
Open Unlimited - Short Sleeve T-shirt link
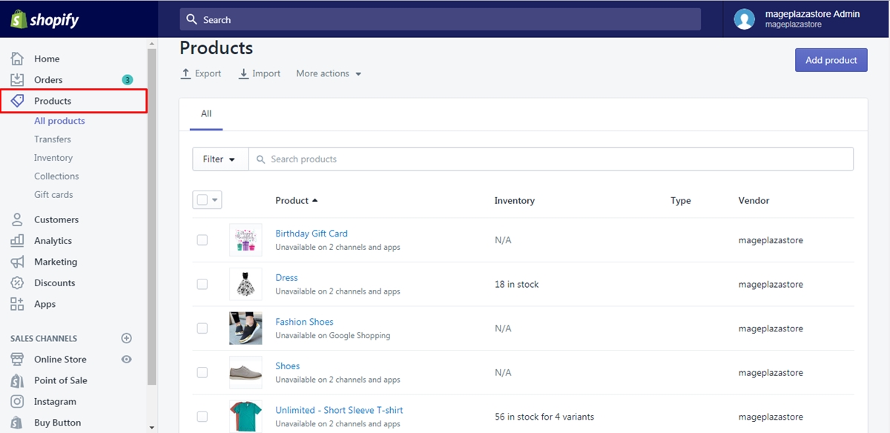click(x=339, y=410)
